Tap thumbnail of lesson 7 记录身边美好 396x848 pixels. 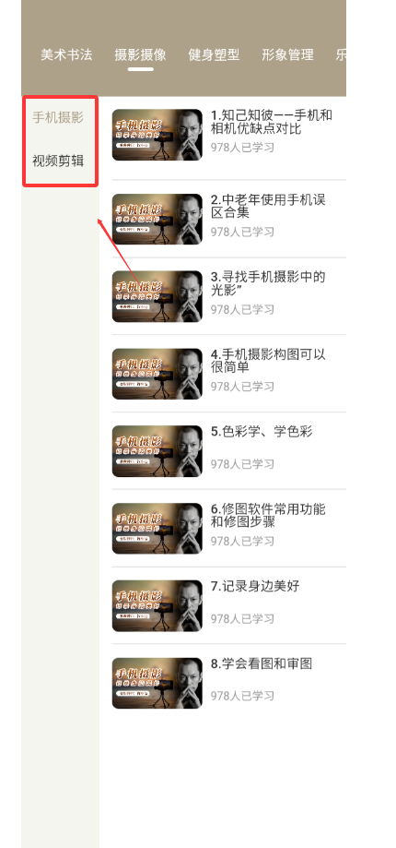[157, 605]
